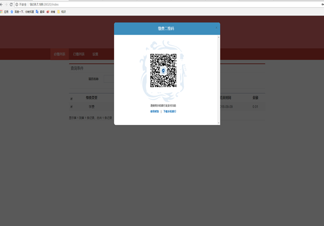This screenshot has height=226, width=324.
Task: Click the 0.01 amount cell
Action: (255, 107)
